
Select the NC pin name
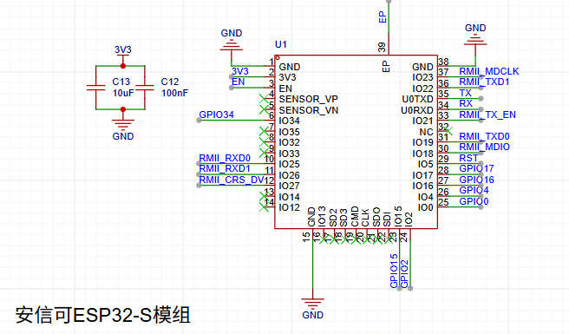[427, 132]
